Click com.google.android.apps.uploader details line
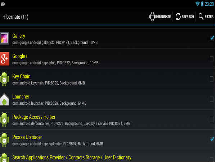This screenshot has width=216, height=162. 58,144
